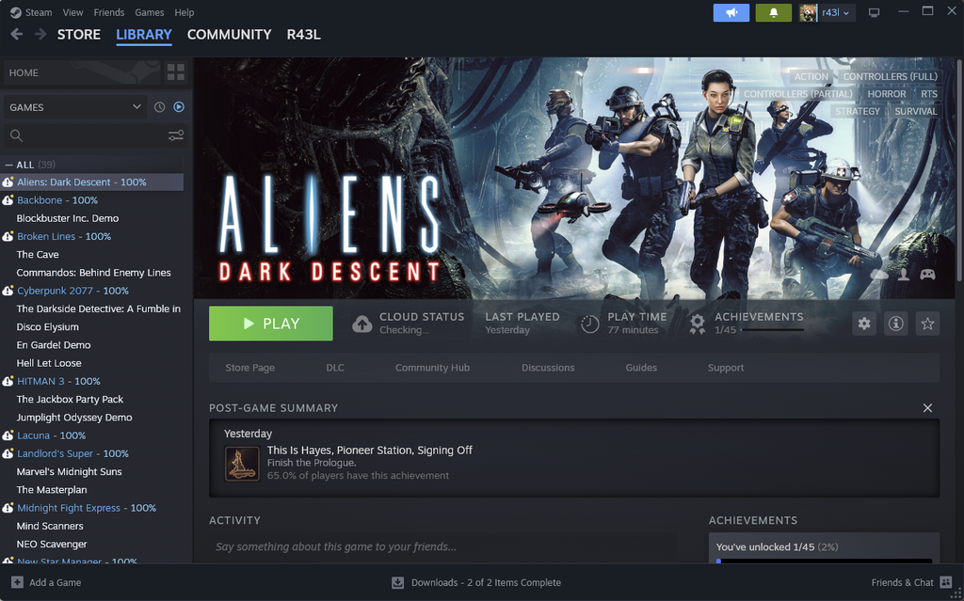Collapse the ALL (39) games list
The height and width of the screenshot is (601, 964).
10,164
